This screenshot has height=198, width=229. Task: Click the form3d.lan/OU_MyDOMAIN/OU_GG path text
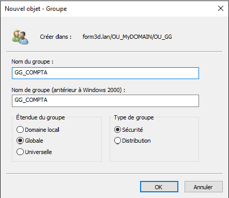[x=127, y=37]
